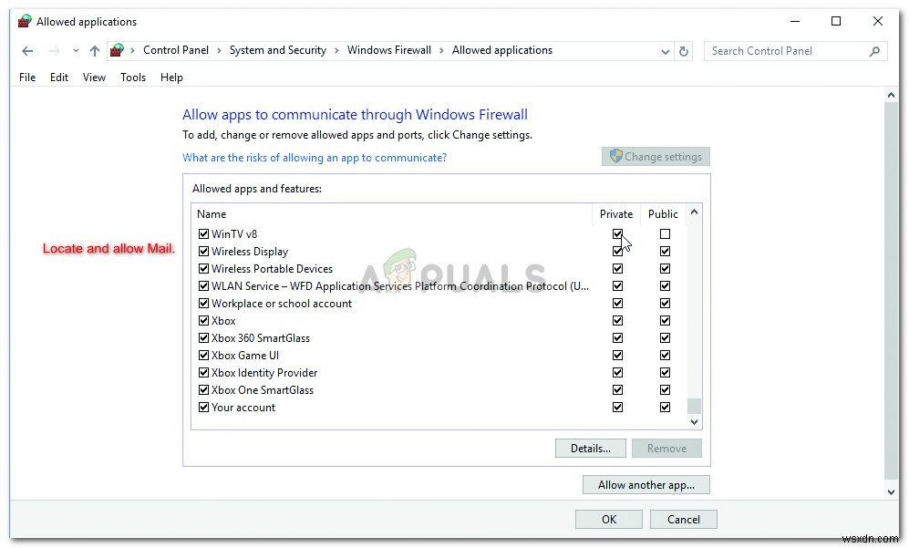
Task: Toggle Private checkbox for Xbox Identity Provider
Action: (x=617, y=373)
